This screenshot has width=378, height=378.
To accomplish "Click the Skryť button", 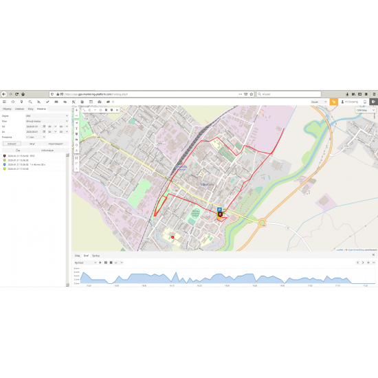I will (x=32, y=144).
